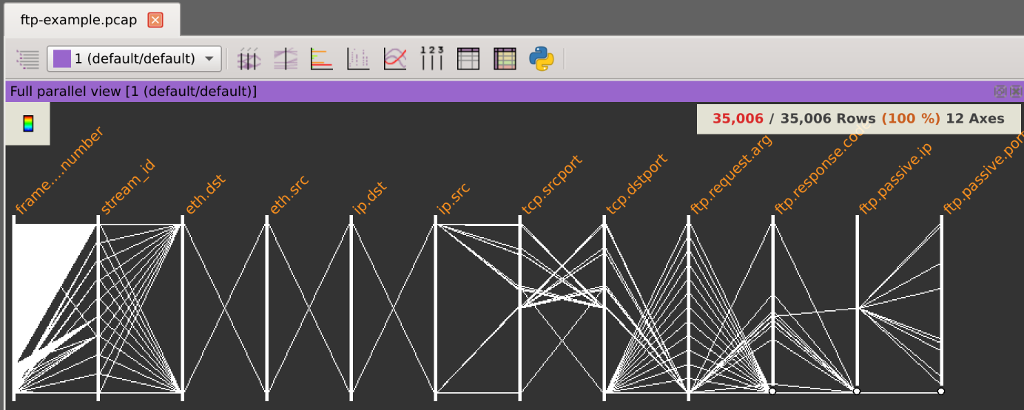This screenshot has height=410, width=1024.
Task: Click the indented list icon left of the dropdown
Action: (x=27, y=58)
